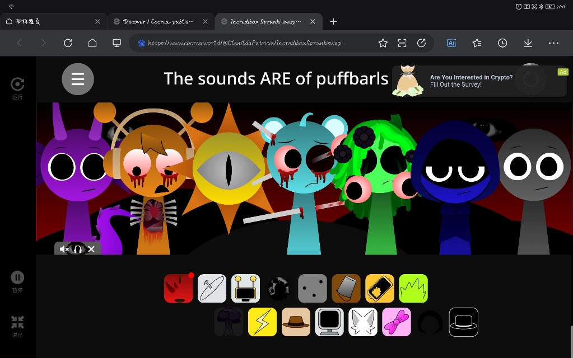Screen dimensions: 573x358
Task: Open the downloads panel
Action: point(528,43)
